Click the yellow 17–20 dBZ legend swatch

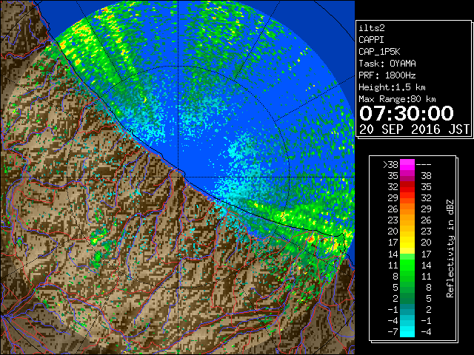(x=407, y=243)
